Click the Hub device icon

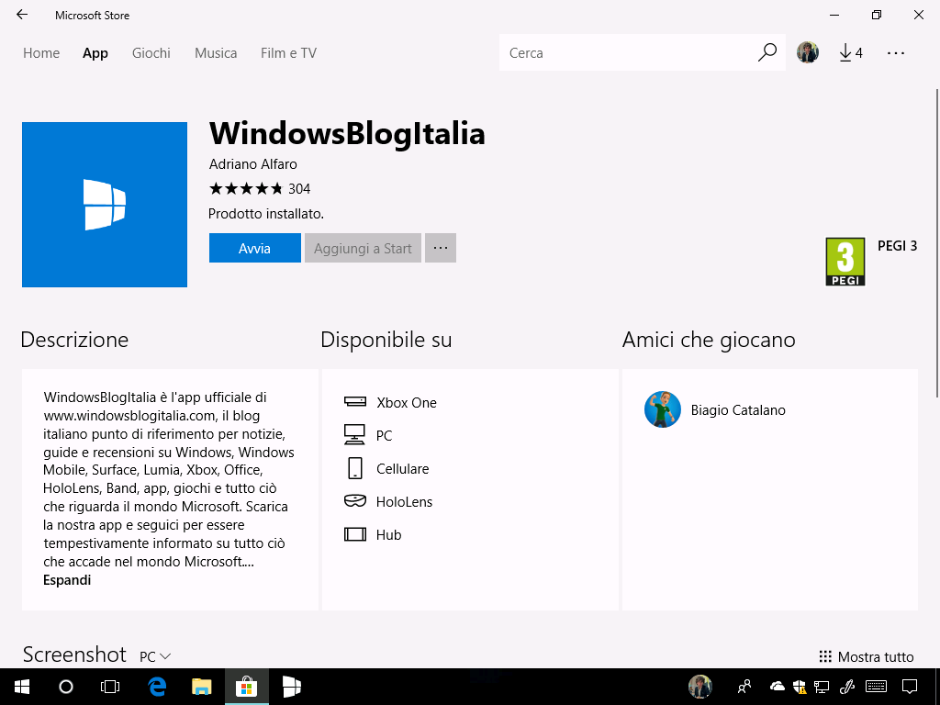coord(355,534)
